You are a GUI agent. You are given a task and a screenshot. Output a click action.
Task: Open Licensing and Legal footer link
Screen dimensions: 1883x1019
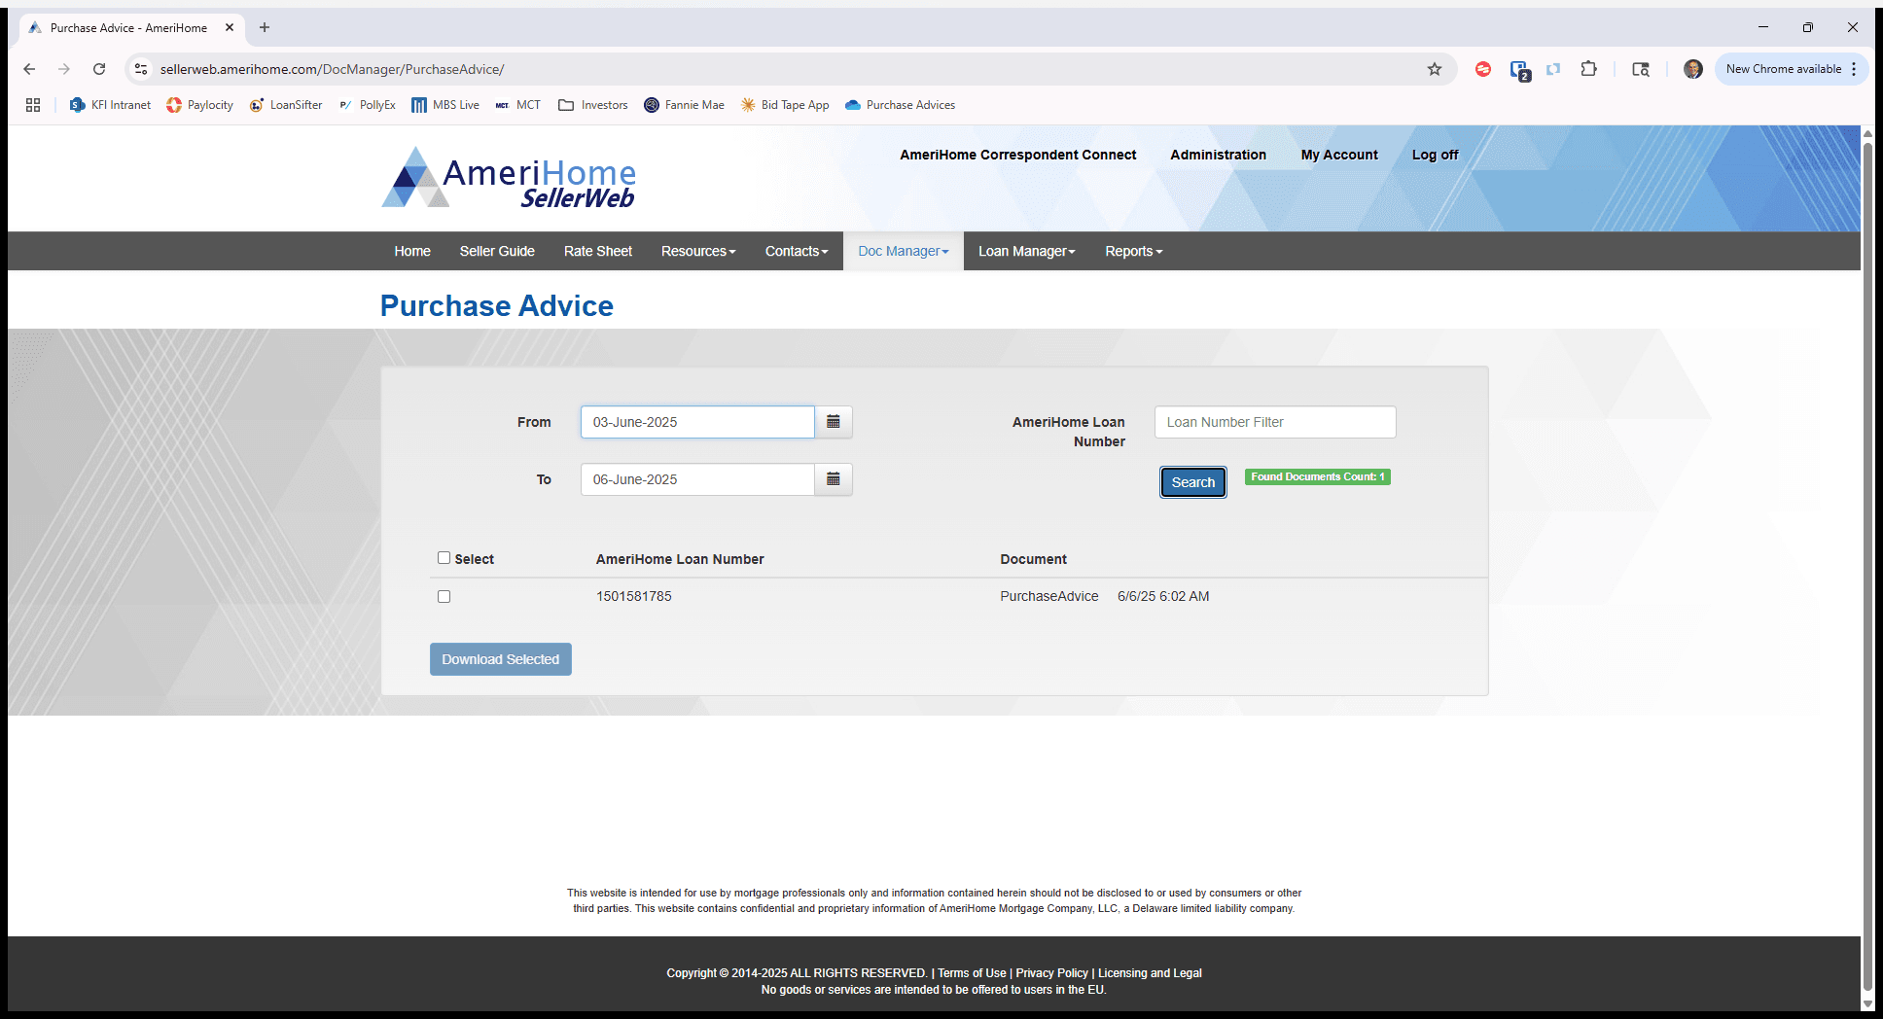click(x=1150, y=973)
